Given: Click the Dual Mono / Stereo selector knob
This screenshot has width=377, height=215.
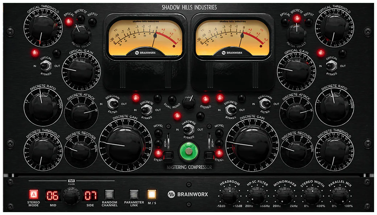Looking at the screenshot, I should pos(189,102).
